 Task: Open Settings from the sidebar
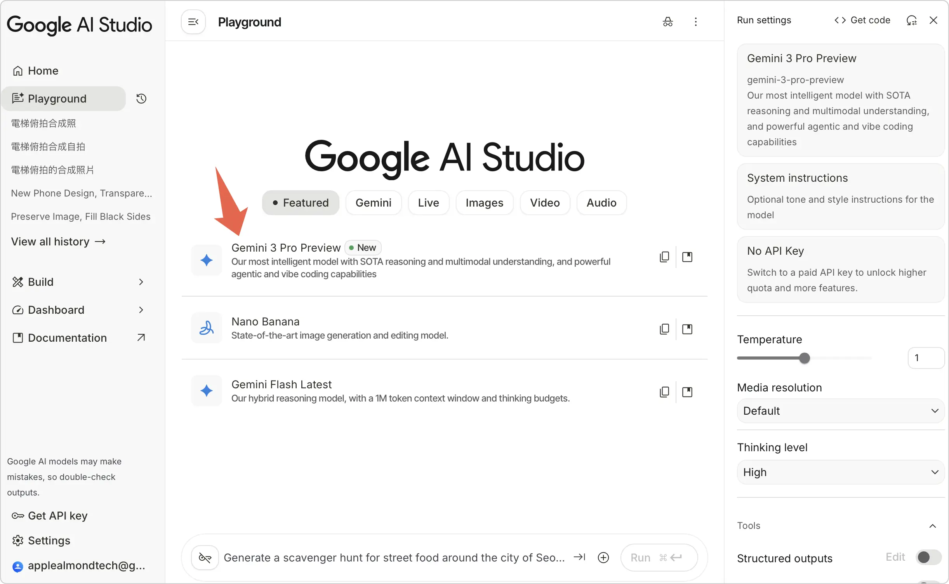(x=41, y=541)
